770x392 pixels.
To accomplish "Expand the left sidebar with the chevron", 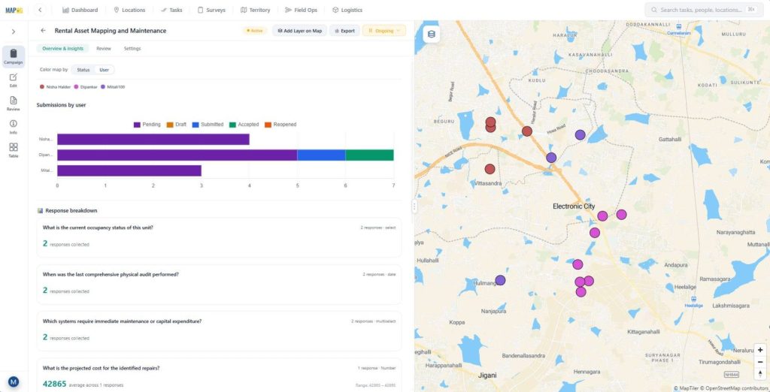I will pyautogui.click(x=14, y=32).
